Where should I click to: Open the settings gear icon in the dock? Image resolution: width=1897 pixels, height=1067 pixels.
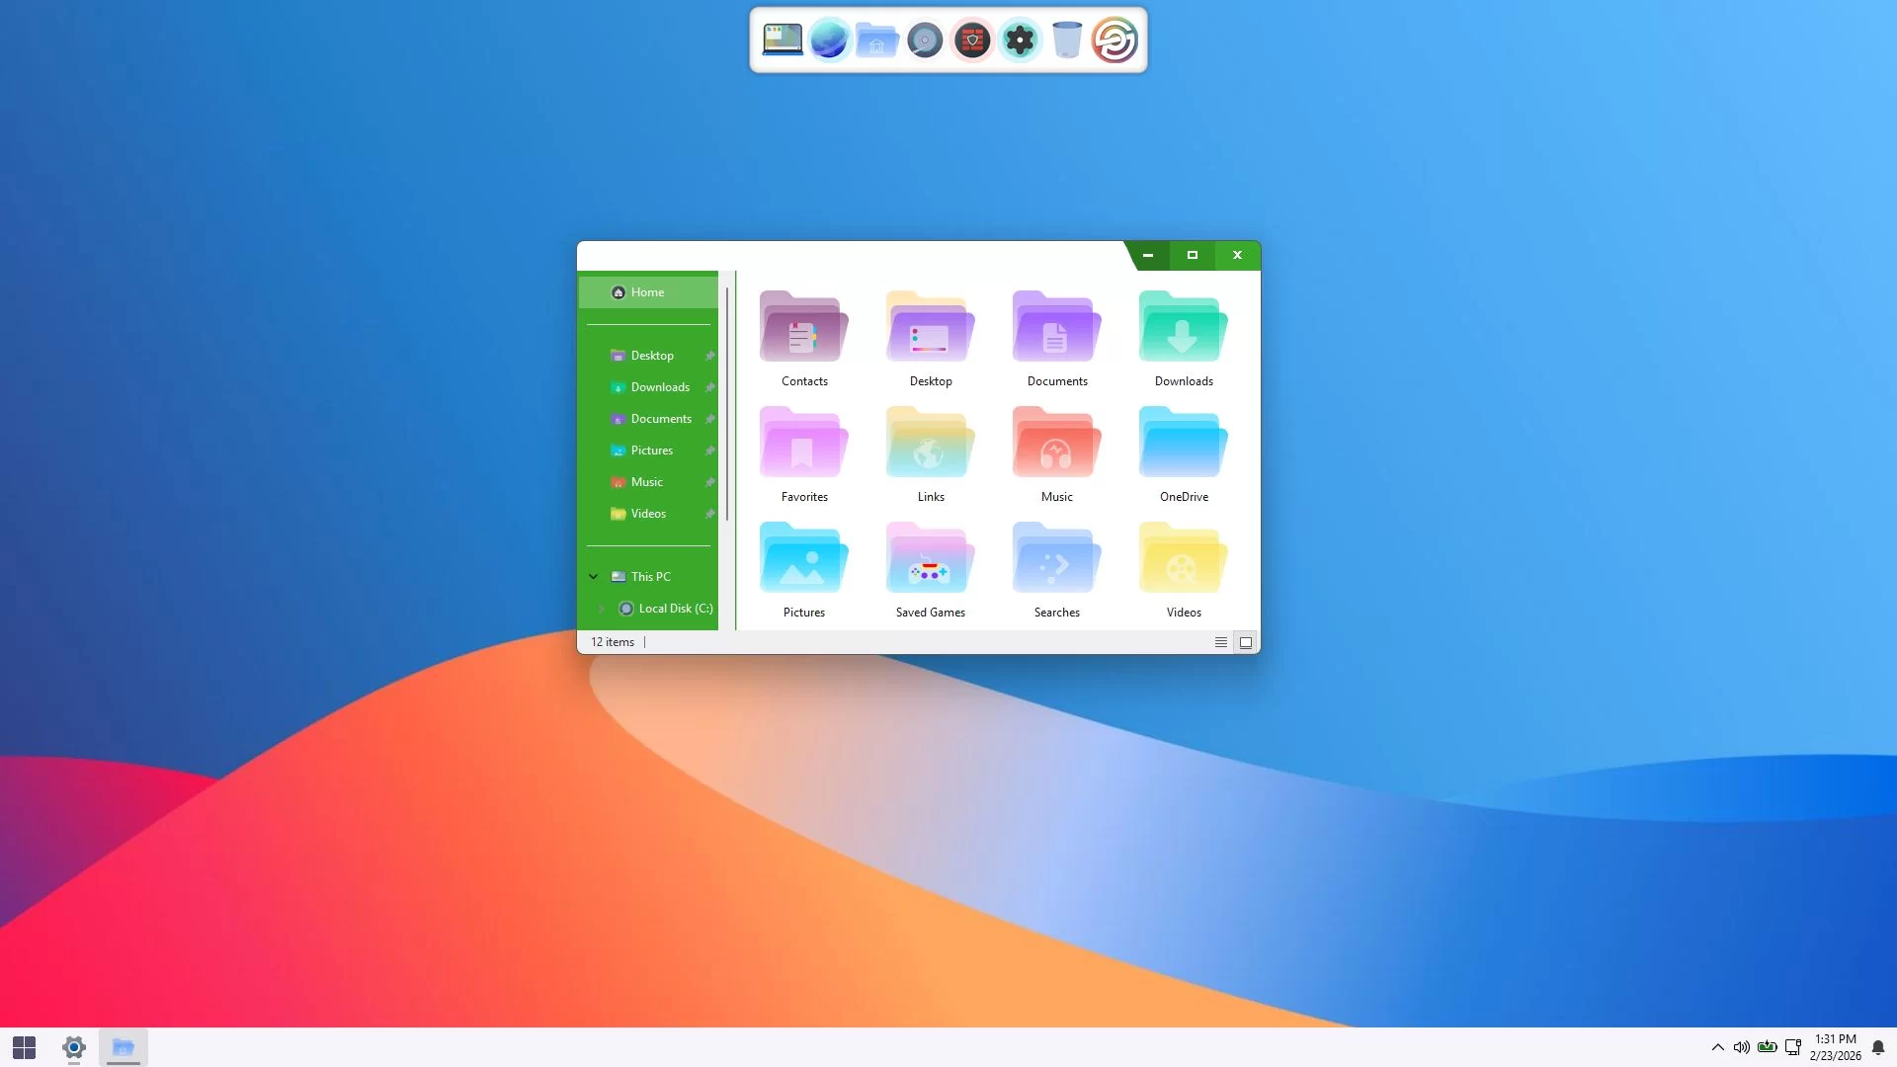tap(1020, 41)
